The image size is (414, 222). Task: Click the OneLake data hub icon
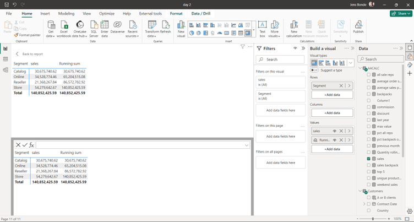point(80,25)
